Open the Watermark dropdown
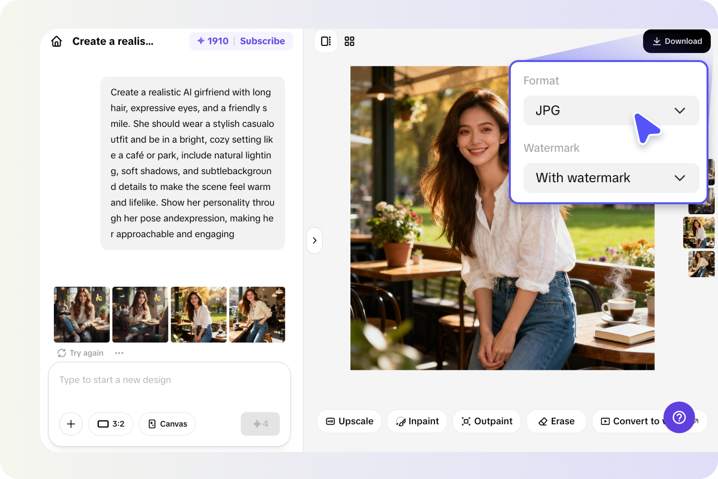The width and height of the screenshot is (718, 479). click(x=680, y=178)
